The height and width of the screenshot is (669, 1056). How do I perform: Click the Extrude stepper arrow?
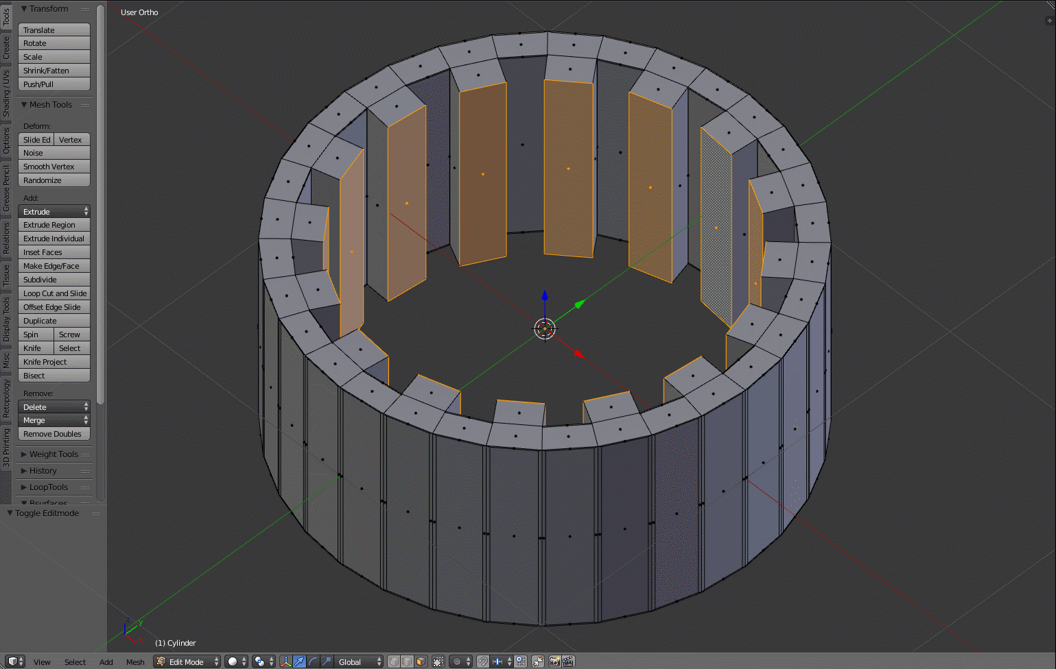(86, 210)
